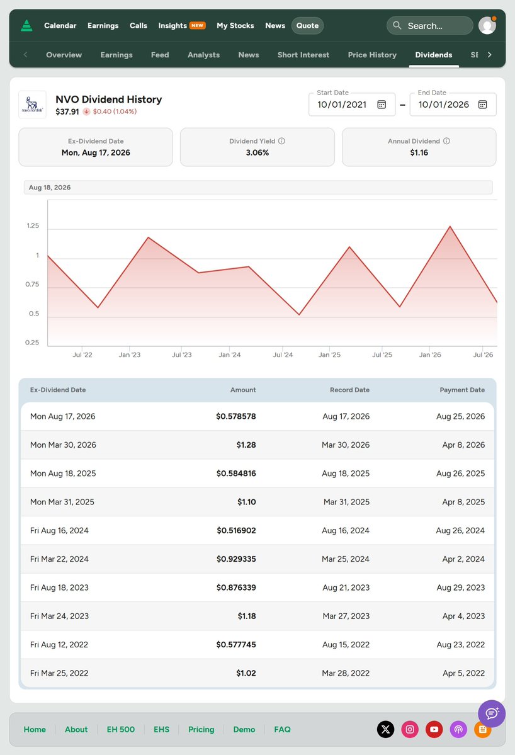Click the Mon Mar 31, 2025 row date
Image resolution: width=515 pixels, height=755 pixels.
coord(62,502)
